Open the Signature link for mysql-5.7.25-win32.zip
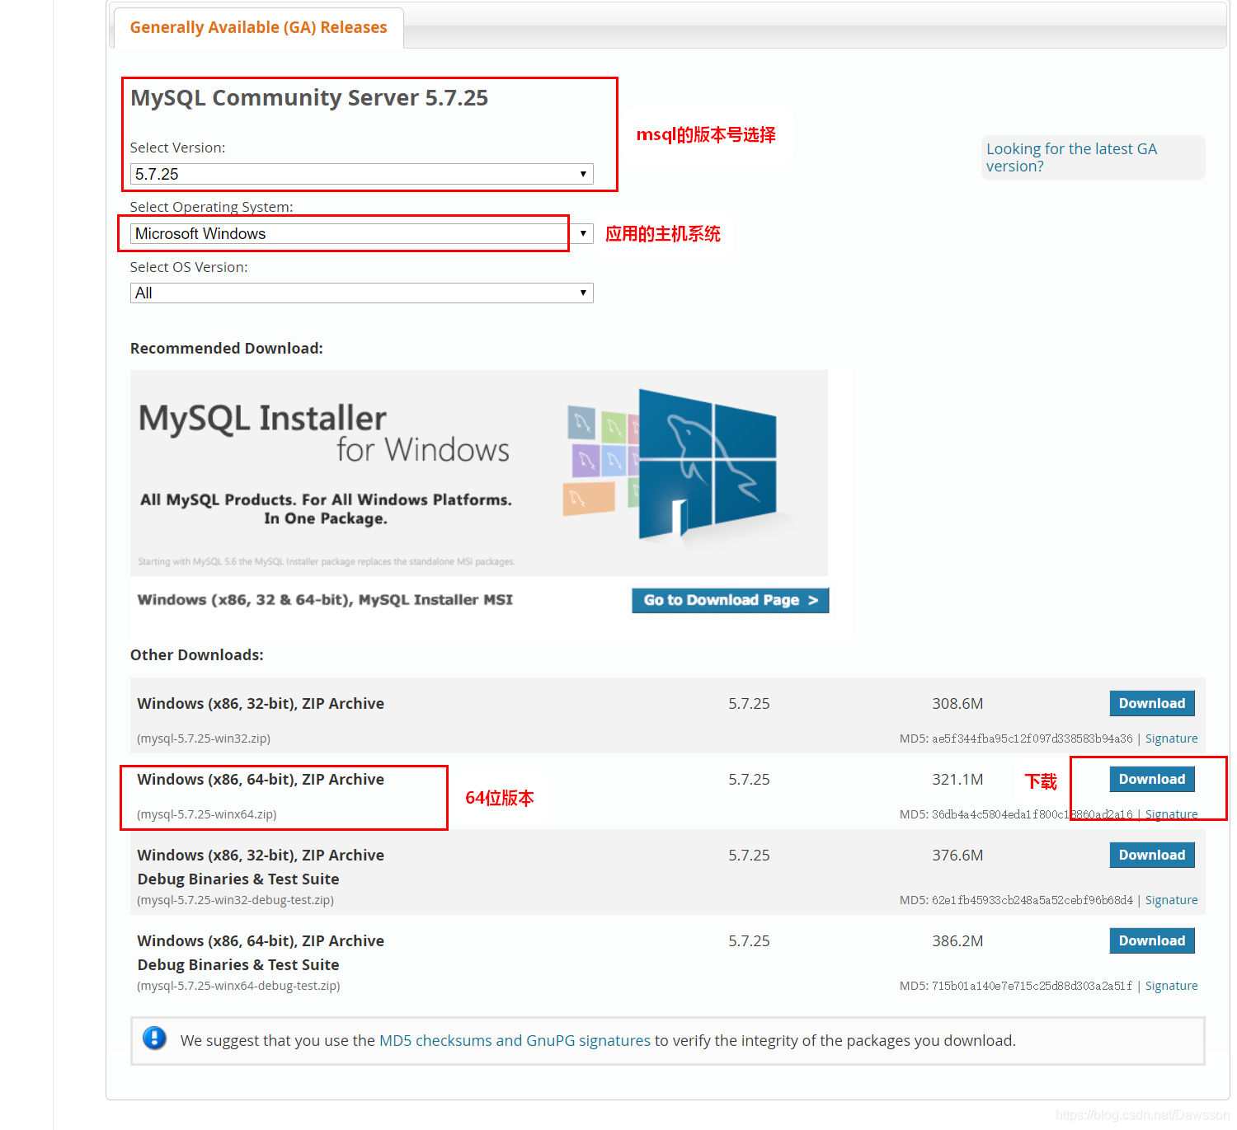 pyautogui.click(x=1171, y=738)
